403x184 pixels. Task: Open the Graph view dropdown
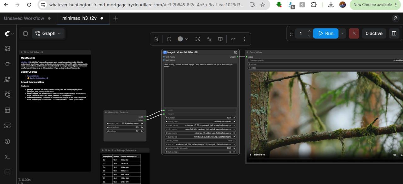tap(48, 34)
